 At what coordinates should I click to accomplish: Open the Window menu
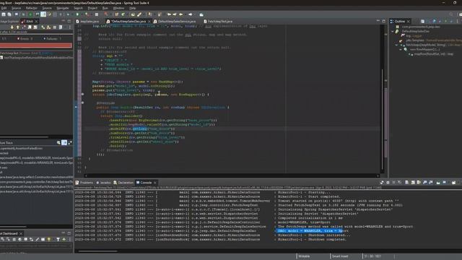[x=118, y=8]
